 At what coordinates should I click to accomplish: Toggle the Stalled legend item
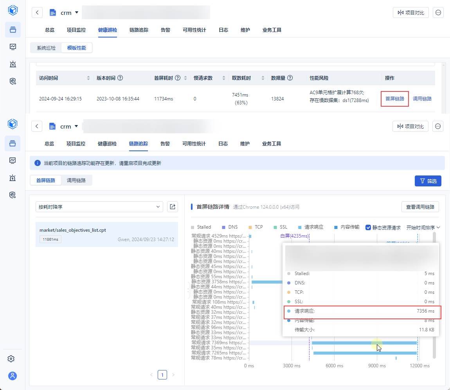click(201, 227)
